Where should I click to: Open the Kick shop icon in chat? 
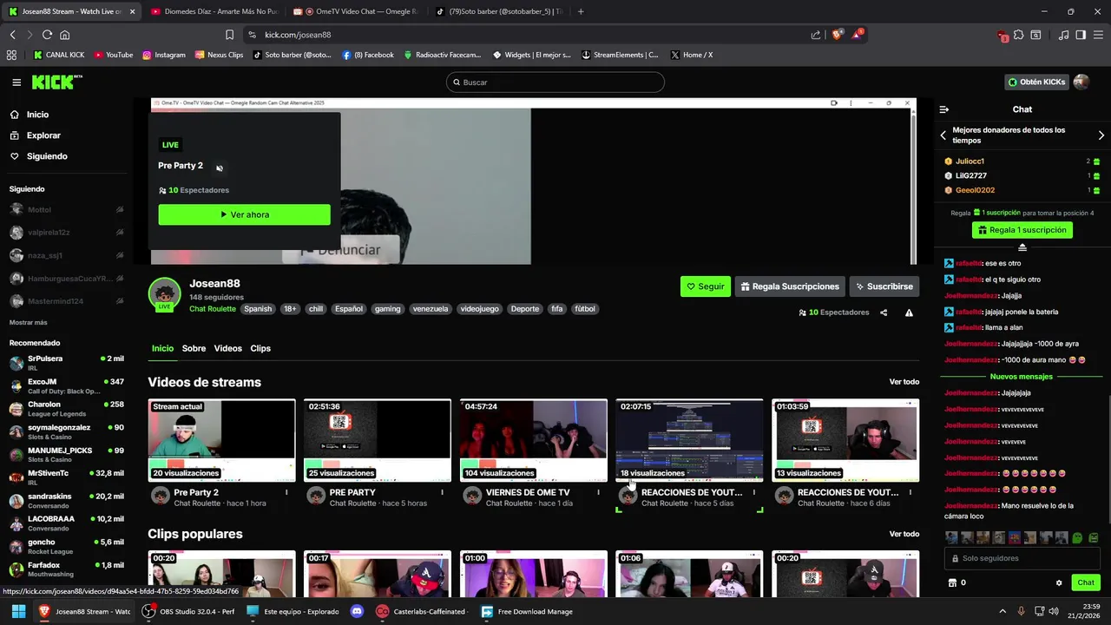(x=952, y=582)
